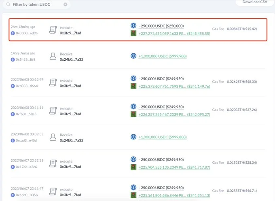Click contract script icon of the 00:12:47 transaction
275x201 pixels.
pyautogui.click(x=53, y=83)
